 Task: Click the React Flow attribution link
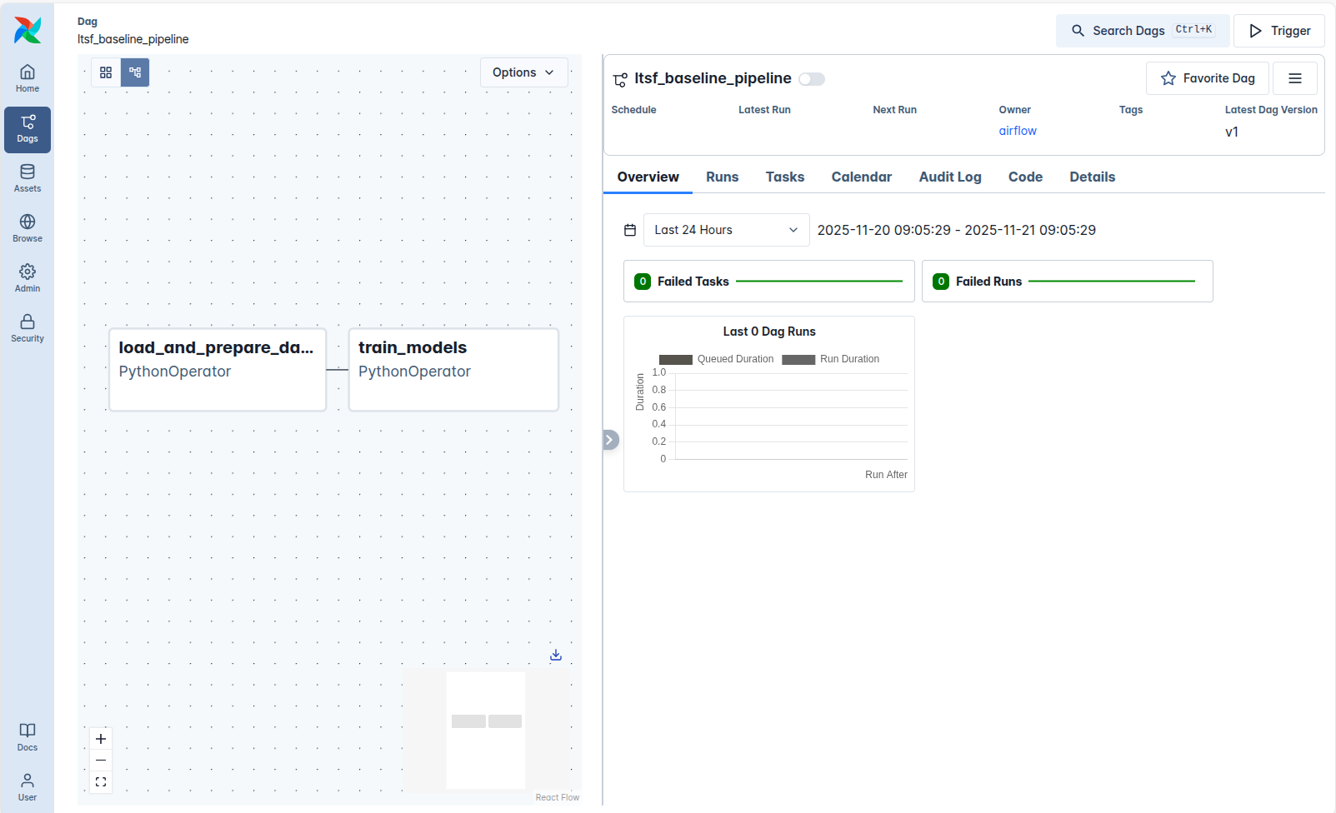(558, 797)
